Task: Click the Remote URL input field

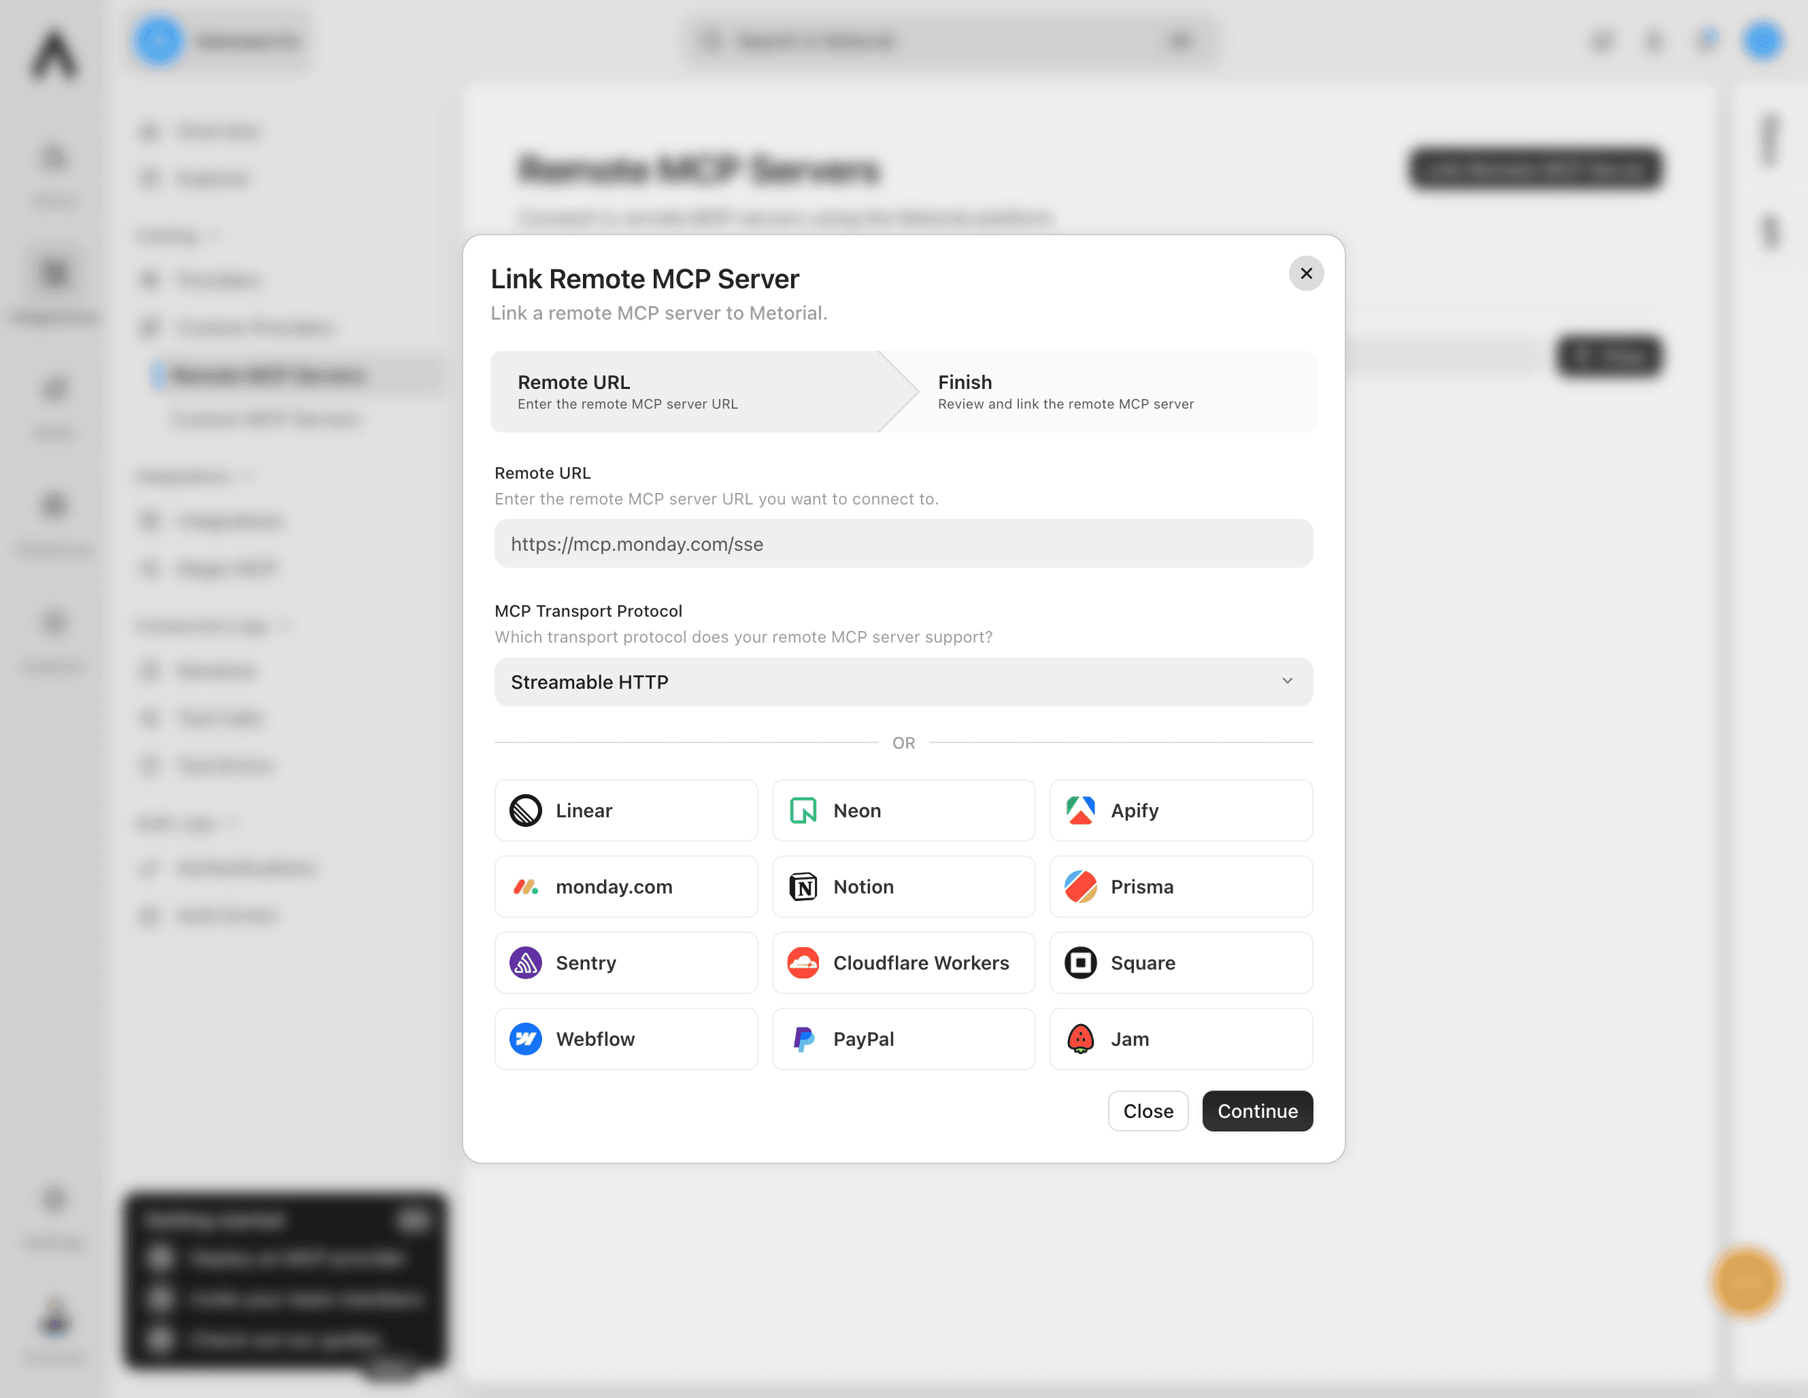Action: point(903,544)
